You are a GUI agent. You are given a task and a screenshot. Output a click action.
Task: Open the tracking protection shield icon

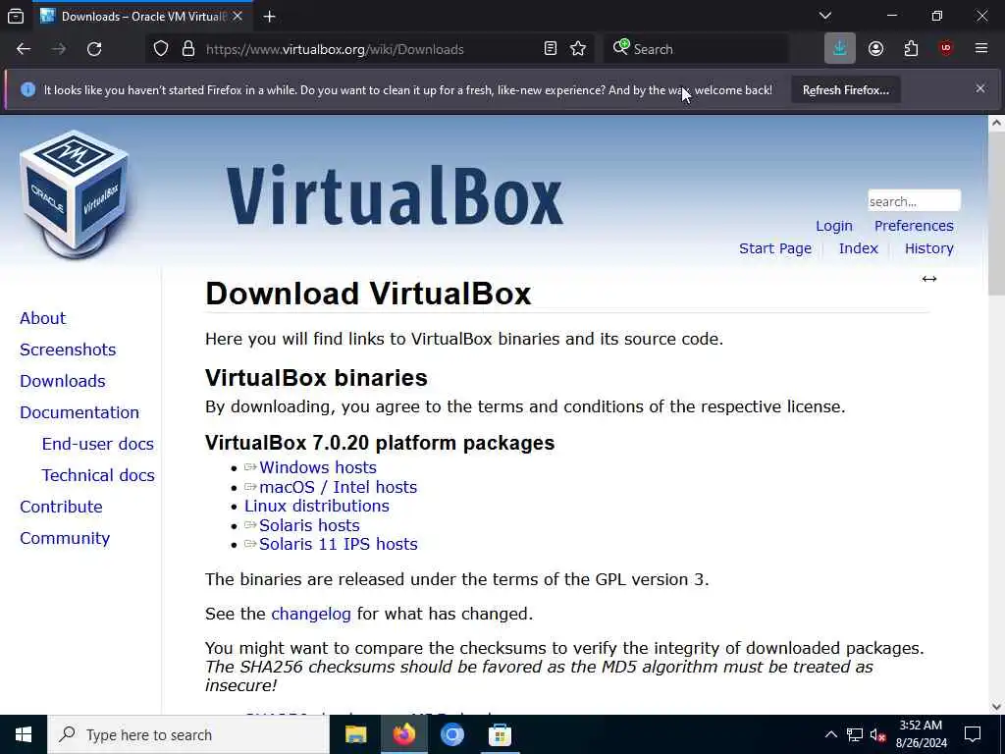161,49
